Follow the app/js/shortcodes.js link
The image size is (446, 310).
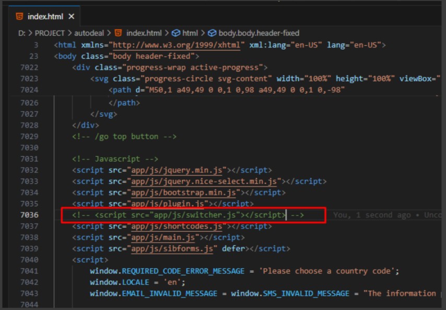click(177, 226)
